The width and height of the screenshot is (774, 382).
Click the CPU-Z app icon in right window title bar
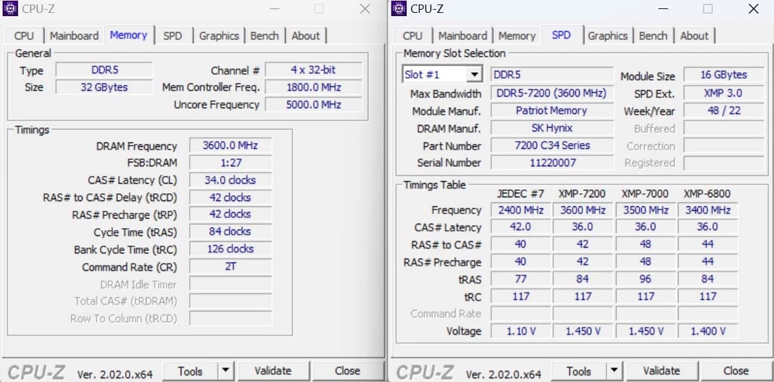pyautogui.click(x=399, y=8)
